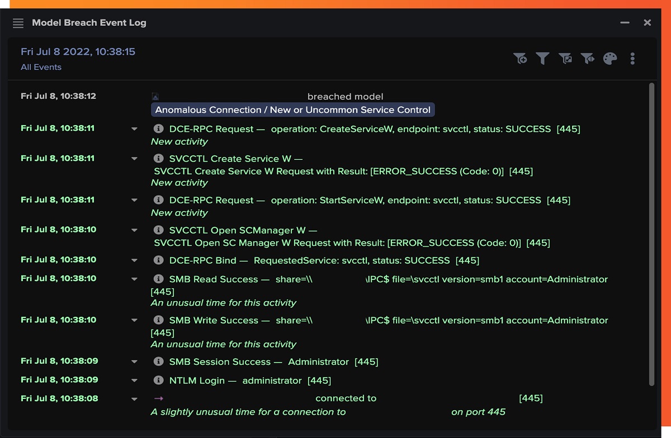This screenshot has height=438, width=671.
Task: Open the three-dot more options menu
Action: 632,58
